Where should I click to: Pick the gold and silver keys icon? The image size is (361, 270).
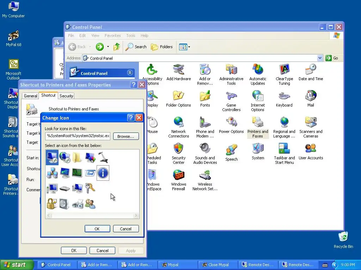(90, 188)
